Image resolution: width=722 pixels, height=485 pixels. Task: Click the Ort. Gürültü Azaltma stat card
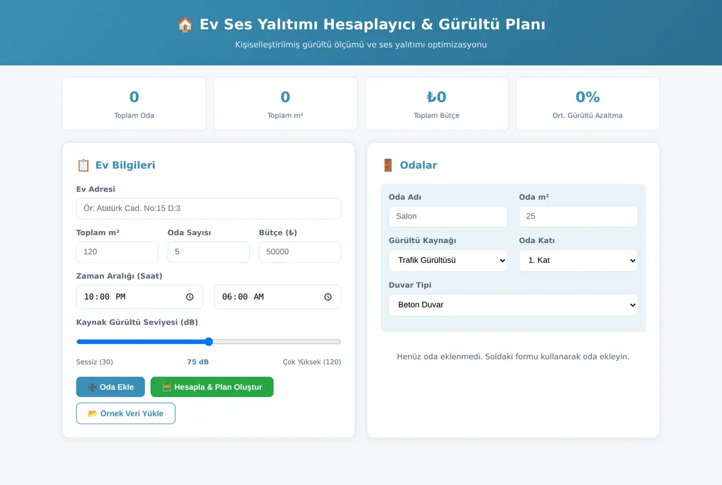tap(588, 103)
